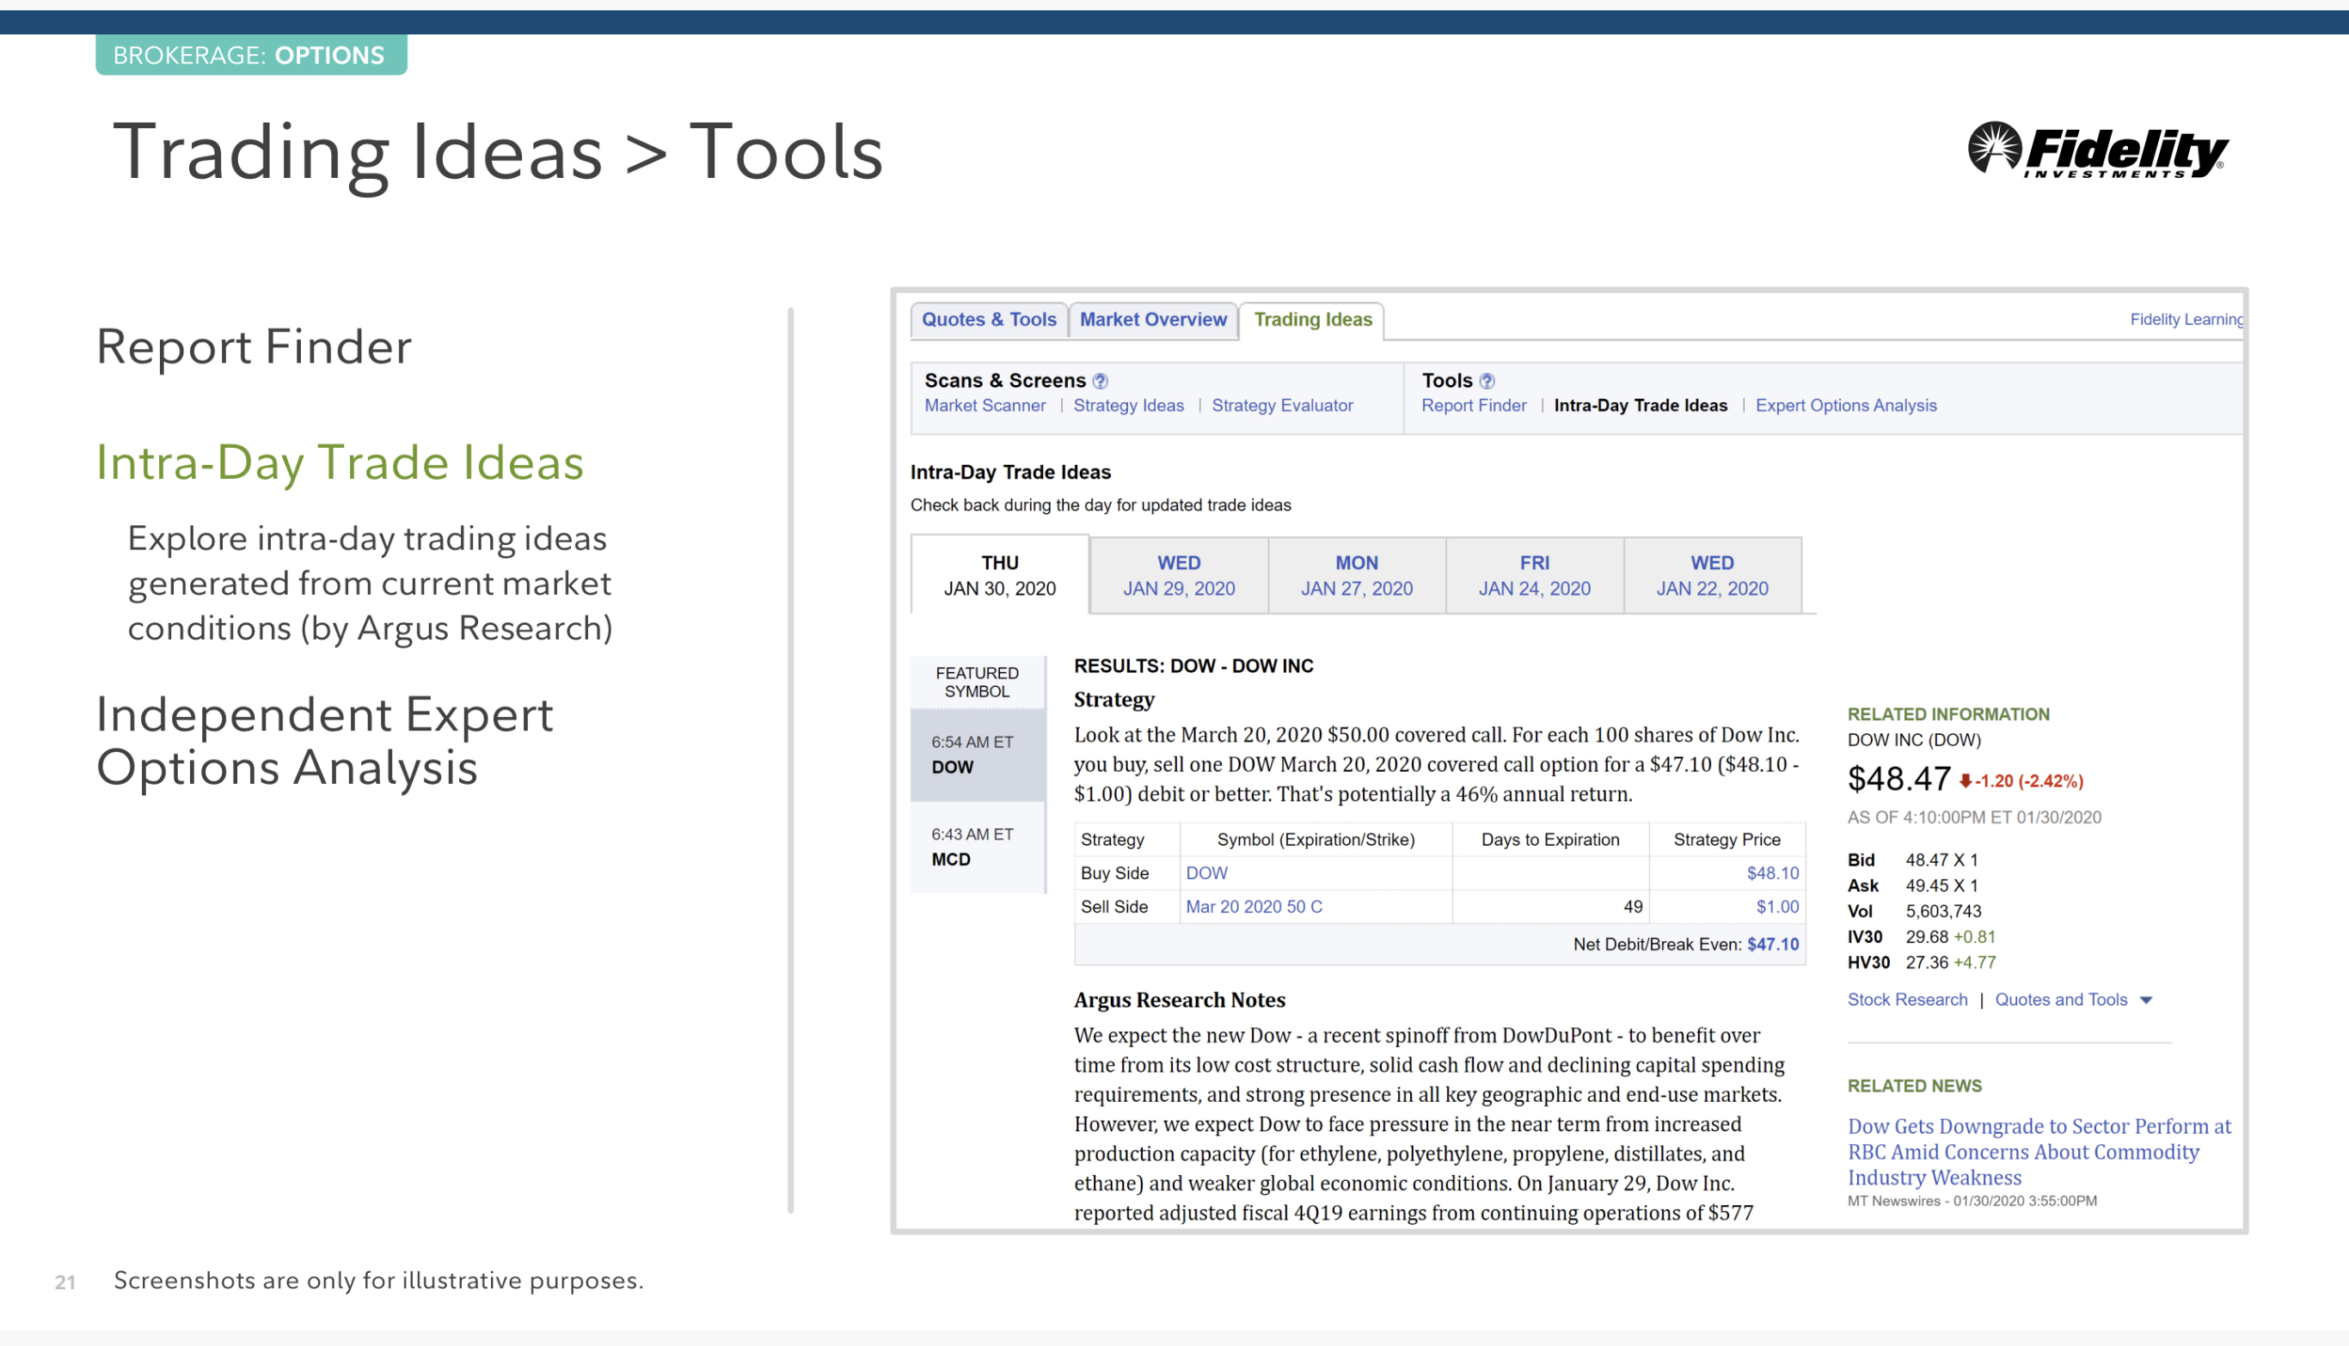This screenshot has height=1346, width=2349.
Task: Open the Dow downgrade news headline
Action: tap(2038, 1152)
